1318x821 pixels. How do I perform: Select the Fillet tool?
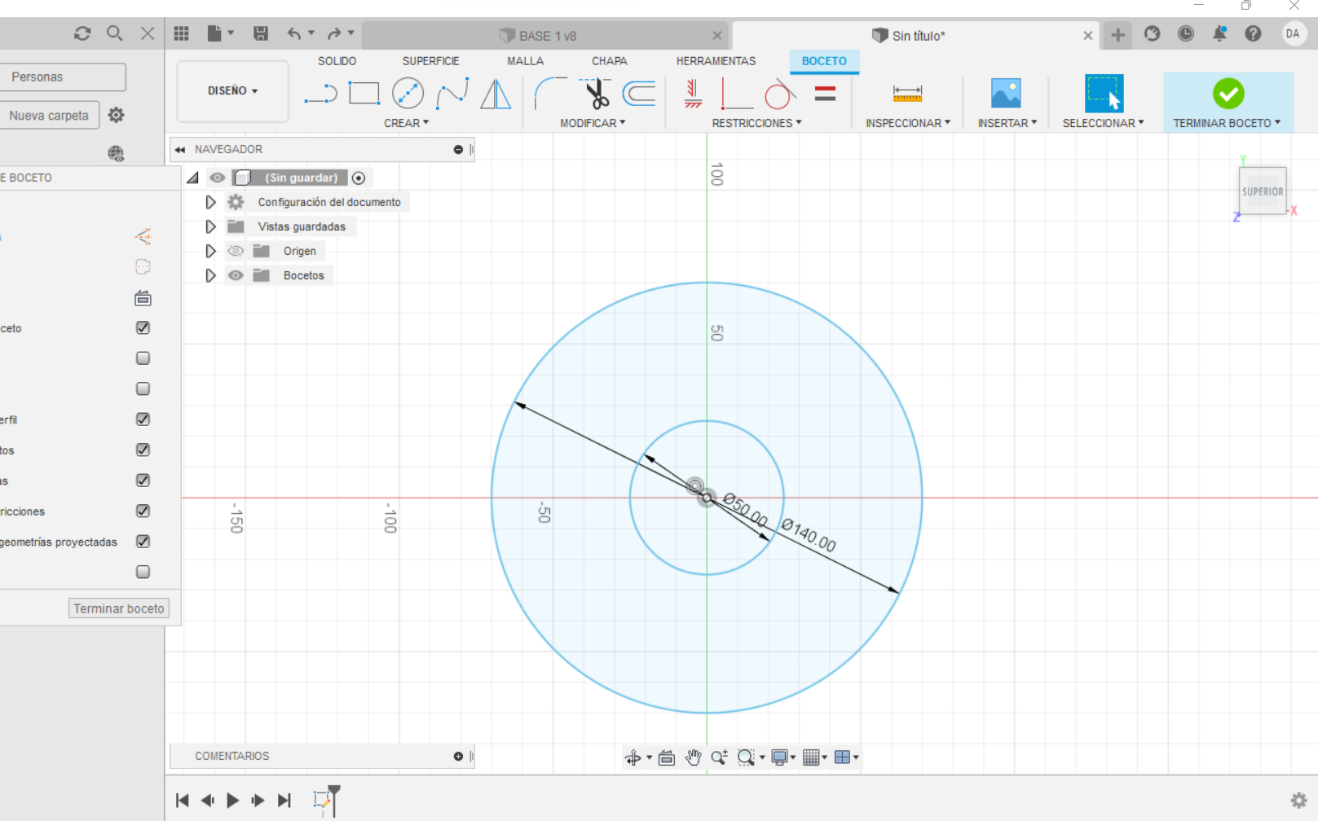[551, 94]
